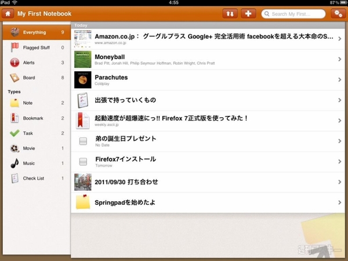Click the battery indicator in status bar
Image resolution: width=348 pixels, height=261 pixels.
click(343, 2)
